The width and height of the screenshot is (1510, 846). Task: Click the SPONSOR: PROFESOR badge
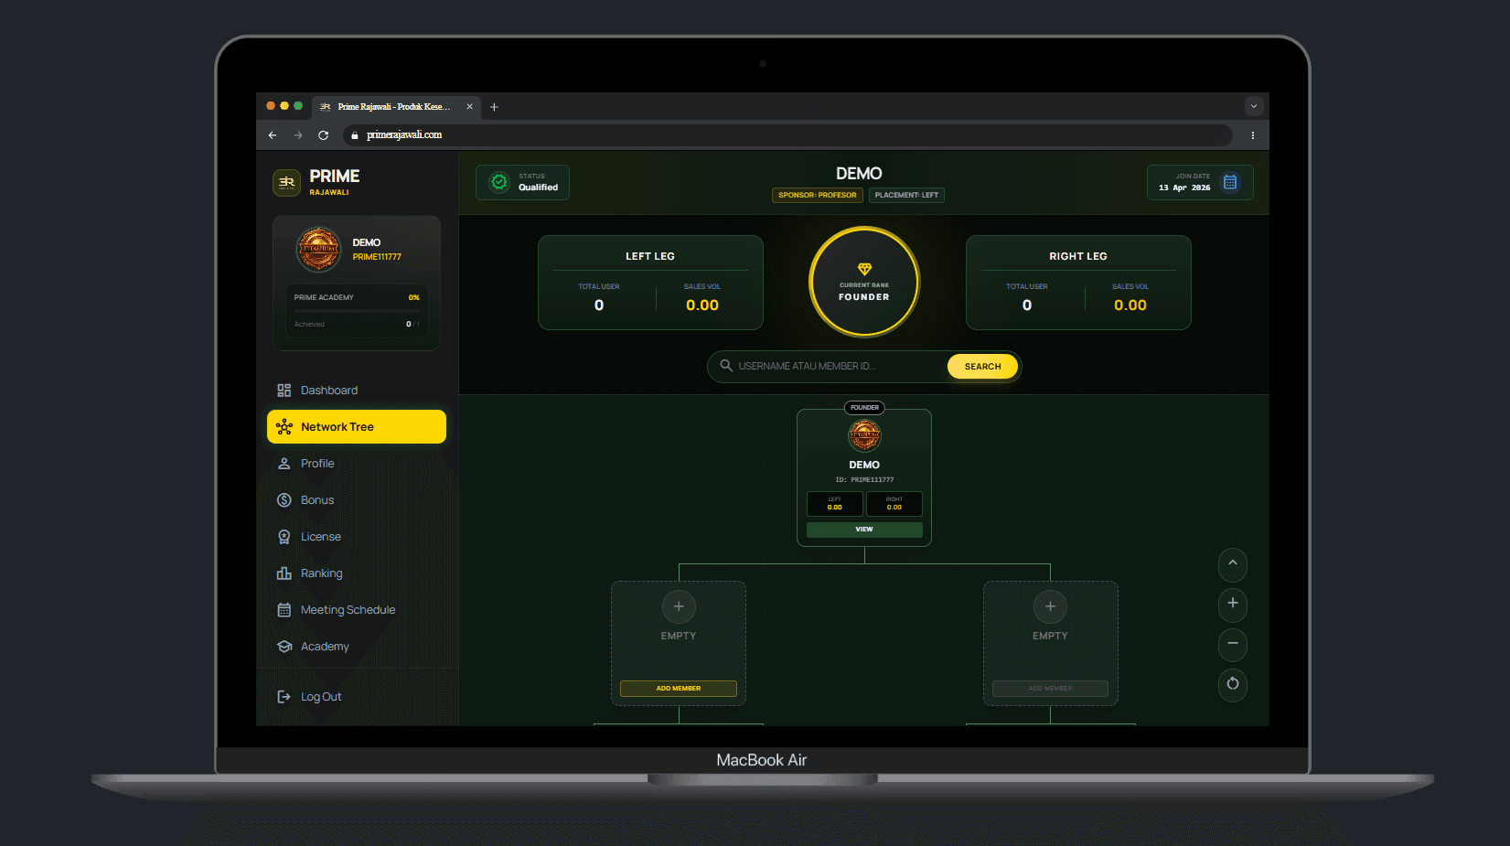818,195
